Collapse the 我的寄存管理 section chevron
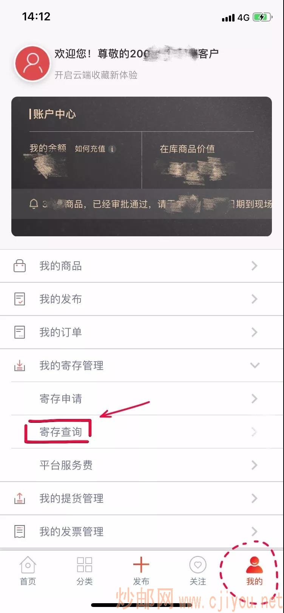The image size is (284, 613). tap(255, 365)
